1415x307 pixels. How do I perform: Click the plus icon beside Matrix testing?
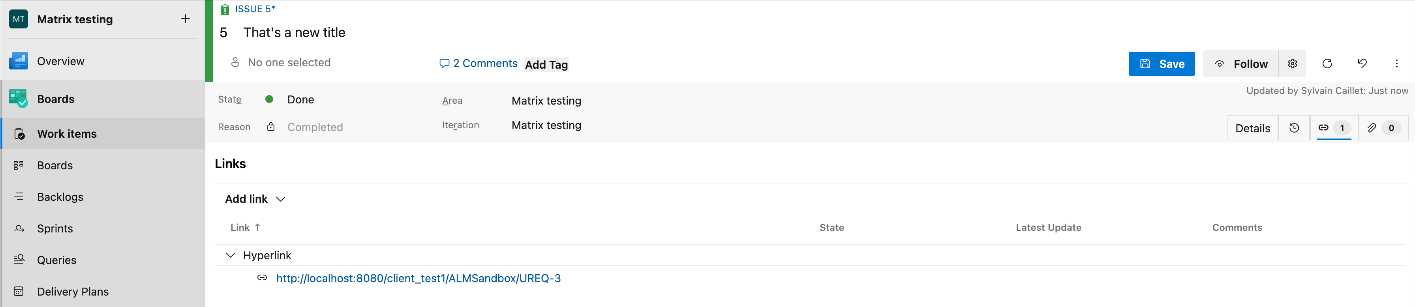(186, 19)
